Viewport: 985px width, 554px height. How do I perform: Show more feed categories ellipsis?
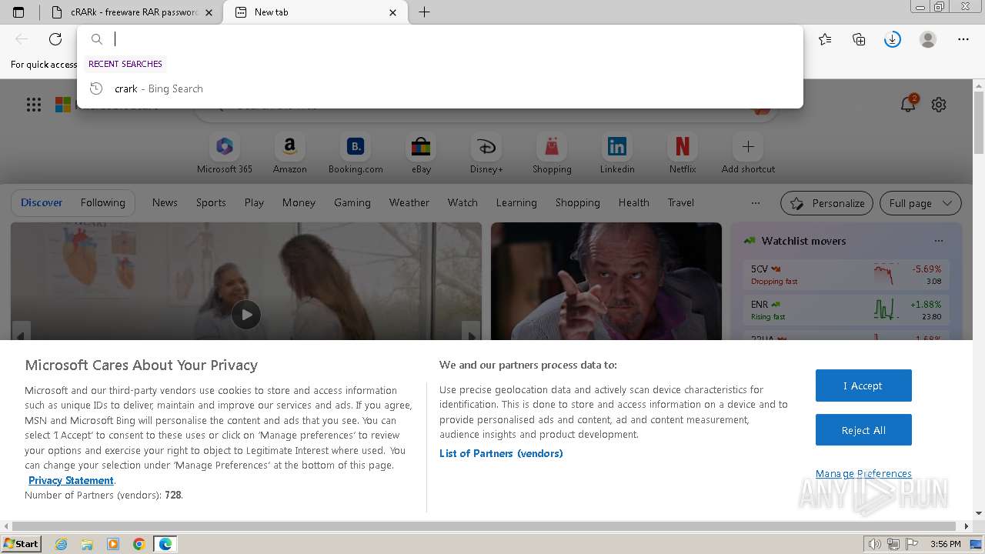[756, 203]
